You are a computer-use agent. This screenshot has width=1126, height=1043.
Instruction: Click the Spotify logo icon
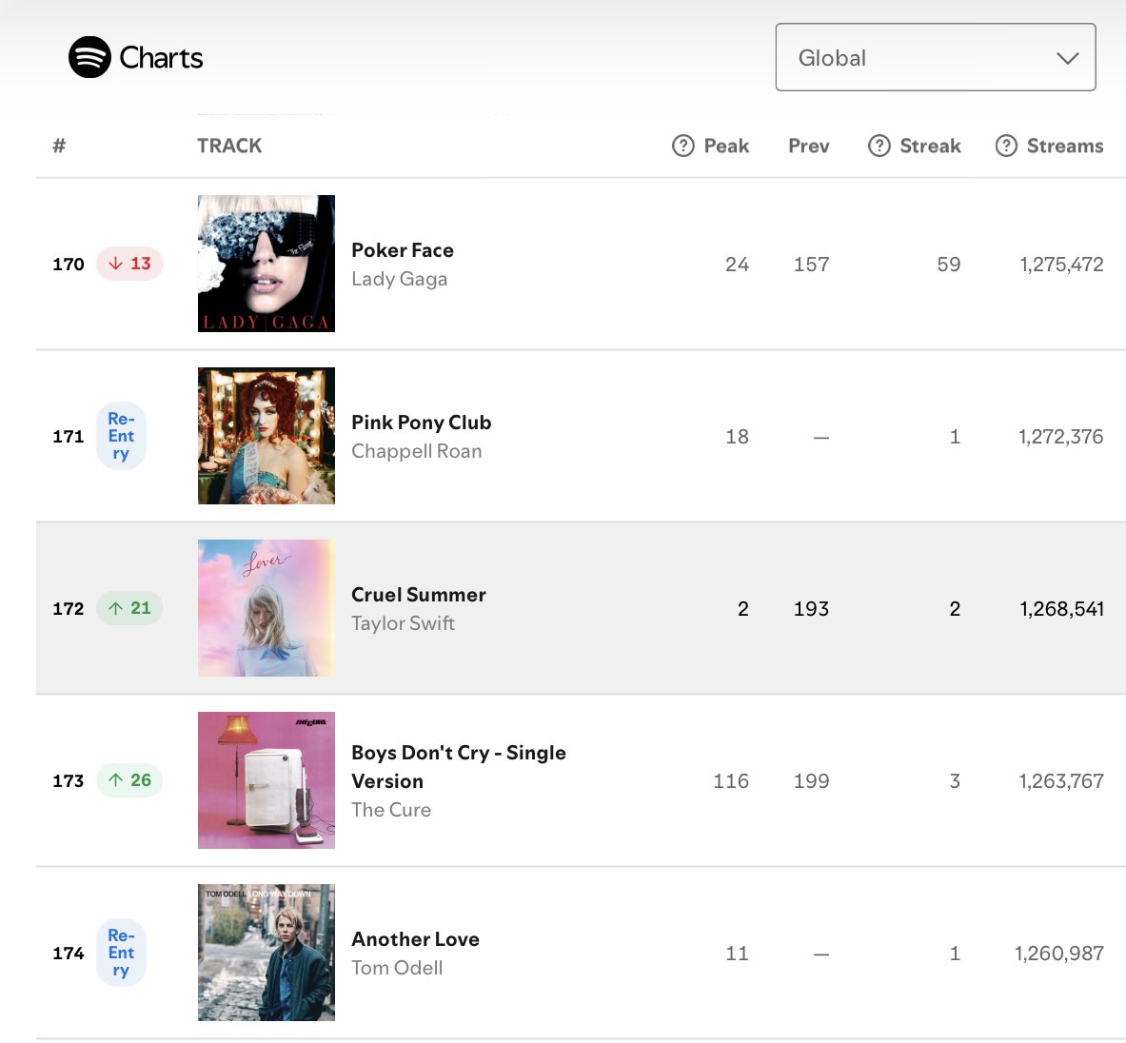pyautogui.click(x=89, y=57)
